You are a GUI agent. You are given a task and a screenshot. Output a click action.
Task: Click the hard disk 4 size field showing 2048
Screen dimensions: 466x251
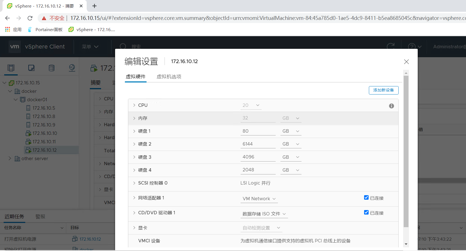(x=258, y=170)
